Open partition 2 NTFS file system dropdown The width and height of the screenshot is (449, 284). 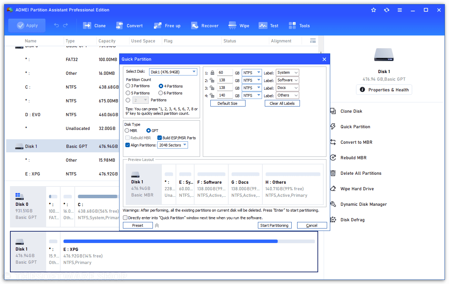tap(252, 80)
